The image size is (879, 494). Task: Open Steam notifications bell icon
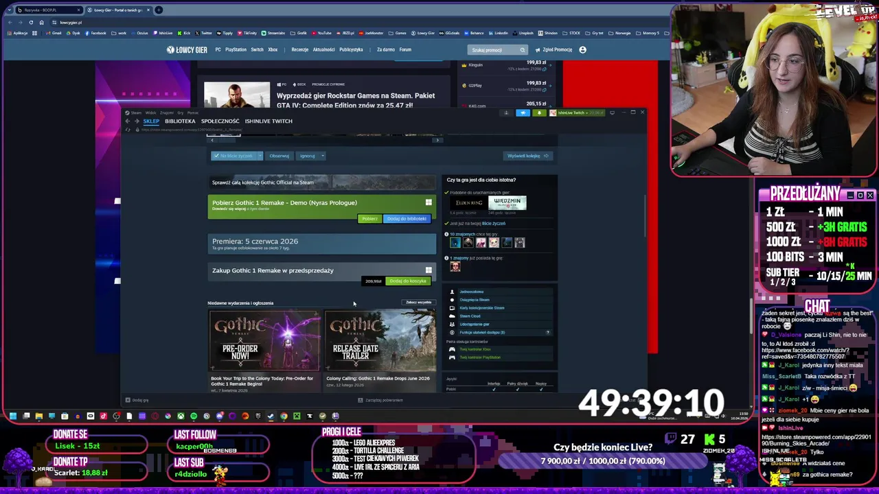[x=539, y=113]
